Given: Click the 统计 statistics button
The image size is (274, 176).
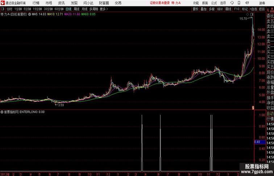Looking at the screenshot, I should click(x=220, y=9).
